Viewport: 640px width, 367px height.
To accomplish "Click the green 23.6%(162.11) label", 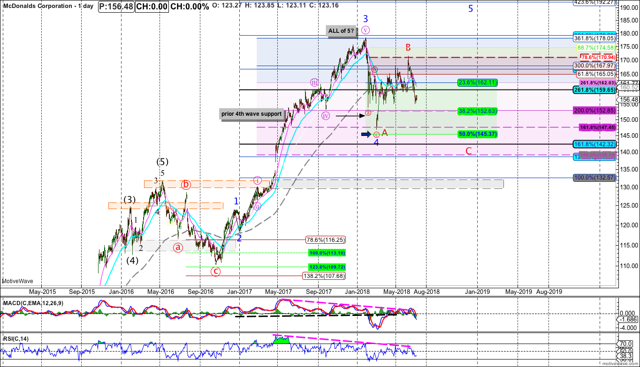I will click(478, 82).
